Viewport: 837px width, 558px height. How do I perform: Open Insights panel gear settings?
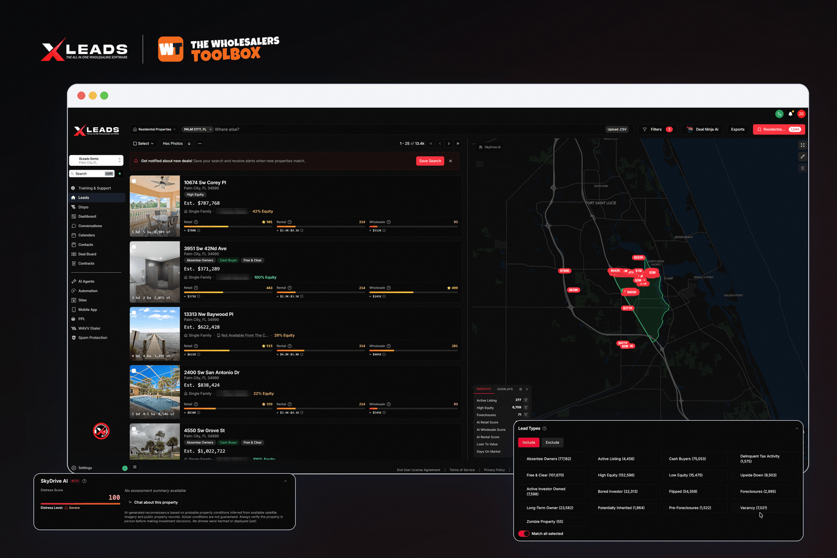point(521,389)
